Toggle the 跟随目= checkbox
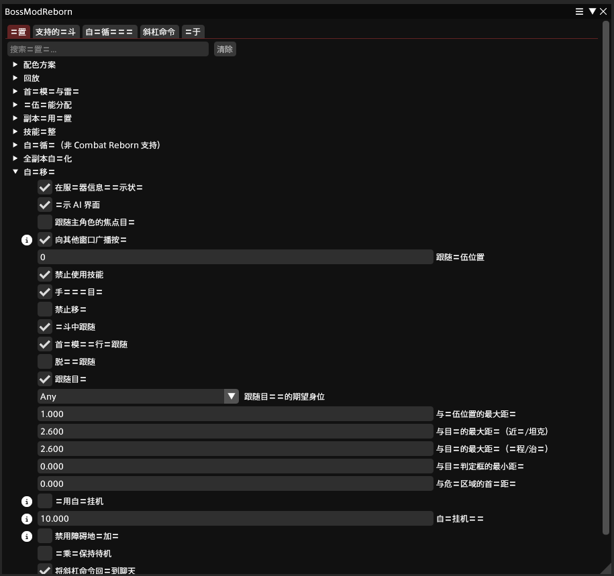 [45, 379]
